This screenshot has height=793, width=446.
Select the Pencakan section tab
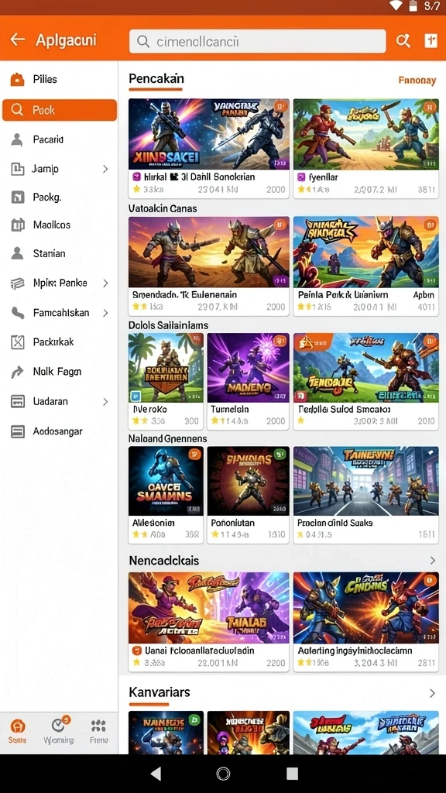(x=156, y=79)
